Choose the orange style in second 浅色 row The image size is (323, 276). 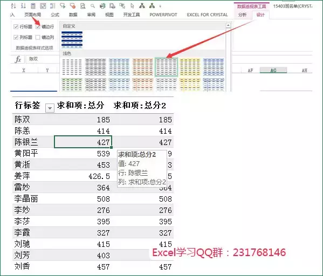[x=142, y=85]
